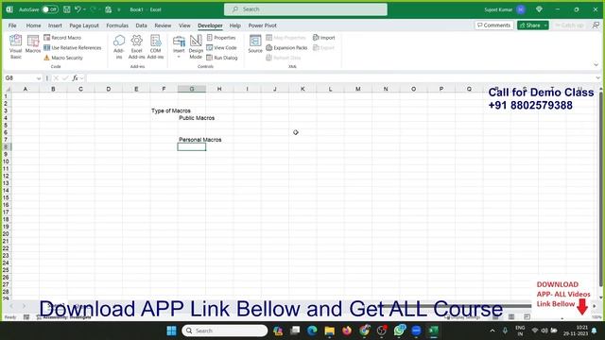This screenshot has height=340, width=605.
Task: Select all cells with corner button
Action: [8, 89]
